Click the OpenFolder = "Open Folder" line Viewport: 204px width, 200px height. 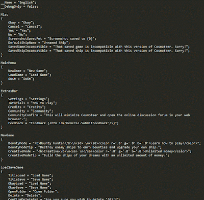pyautogui.click(x=33, y=192)
